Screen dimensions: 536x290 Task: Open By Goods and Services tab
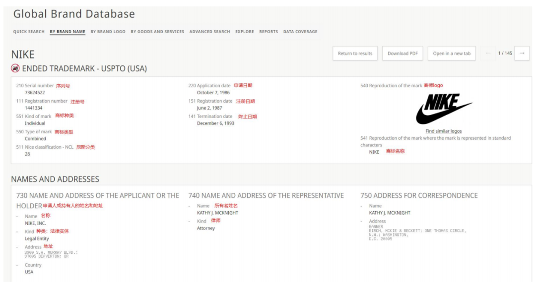157,32
